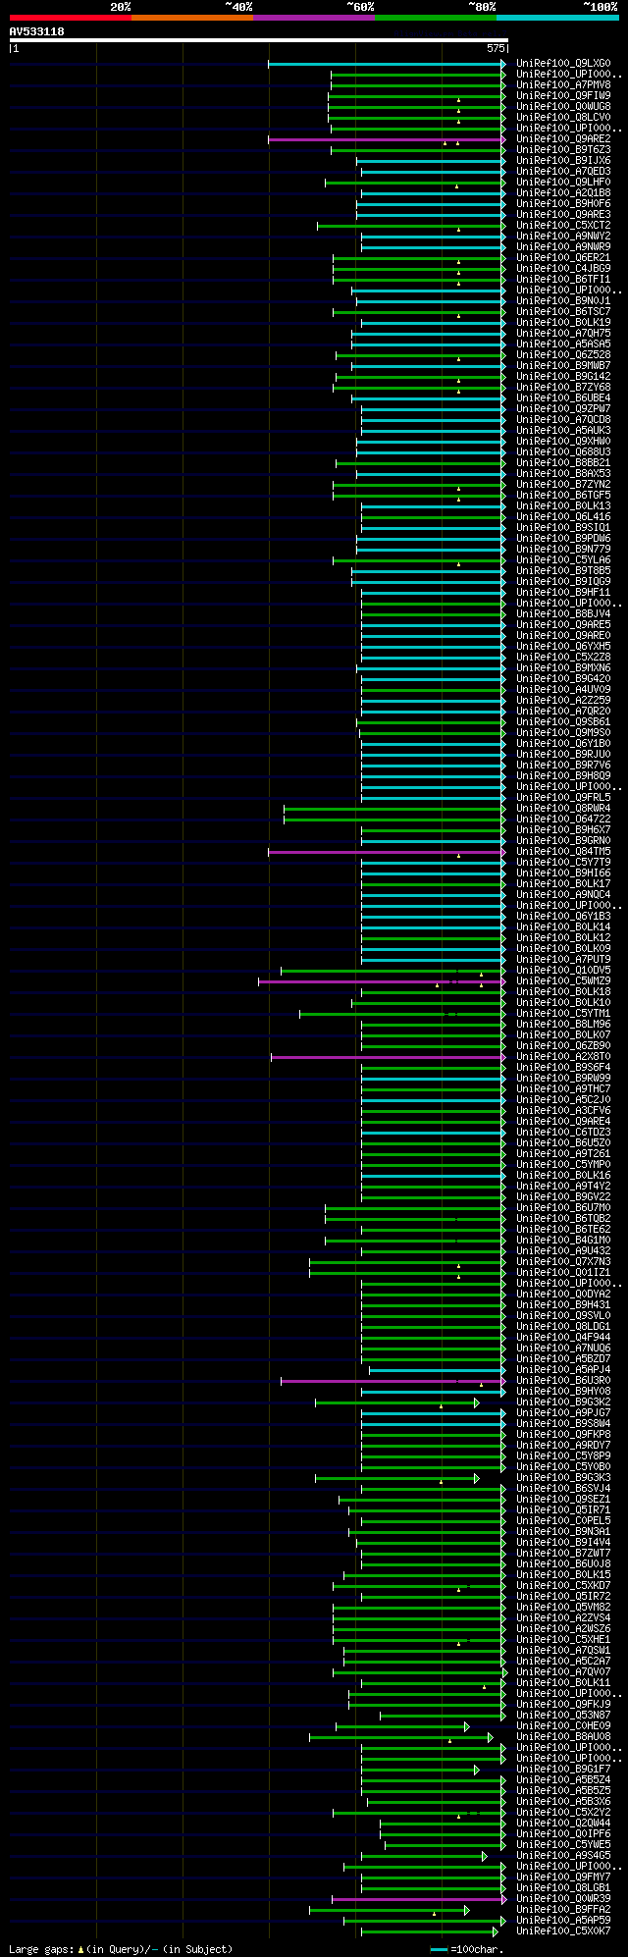Click the green alignment bar of O64722

394,820
